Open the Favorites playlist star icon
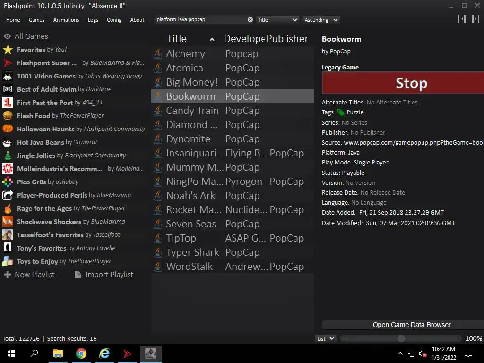 [x=8, y=50]
